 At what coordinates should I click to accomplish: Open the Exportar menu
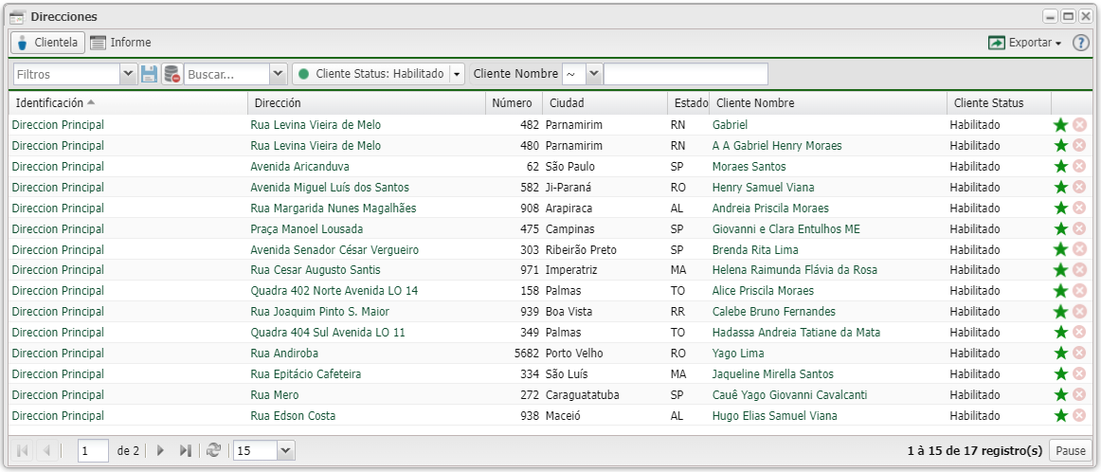(x=1024, y=43)
